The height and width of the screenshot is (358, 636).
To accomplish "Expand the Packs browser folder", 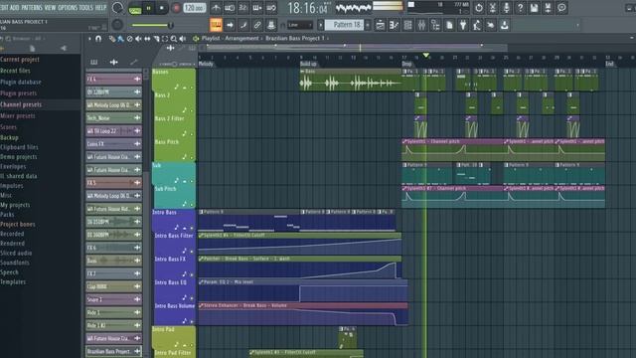I will pos(7,215).
